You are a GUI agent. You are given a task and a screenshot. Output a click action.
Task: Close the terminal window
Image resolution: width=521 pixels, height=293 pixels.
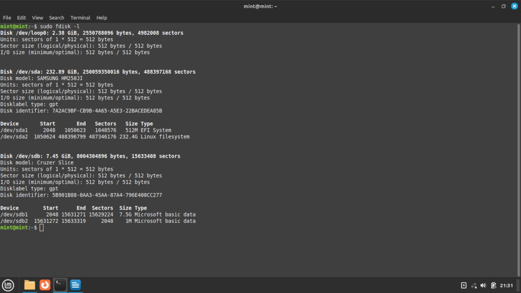(x=514, y=6)
